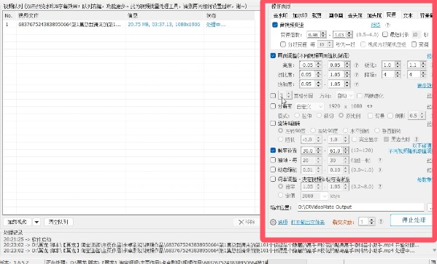Select the 右转90度 radio button
Viewport: 437px width, 264px height.
coord(313,130)
